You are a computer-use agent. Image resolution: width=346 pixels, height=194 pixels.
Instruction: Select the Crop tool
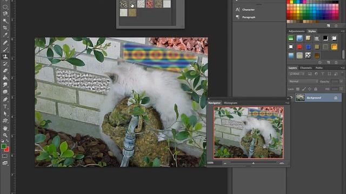click(5, 28)
